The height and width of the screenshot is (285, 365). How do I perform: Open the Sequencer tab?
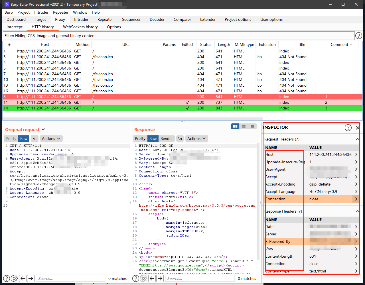point(131,19)
